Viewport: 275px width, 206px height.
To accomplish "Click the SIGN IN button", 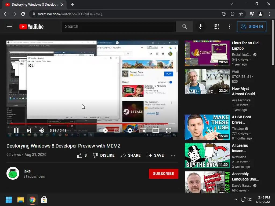I will [x=252, y=27].
